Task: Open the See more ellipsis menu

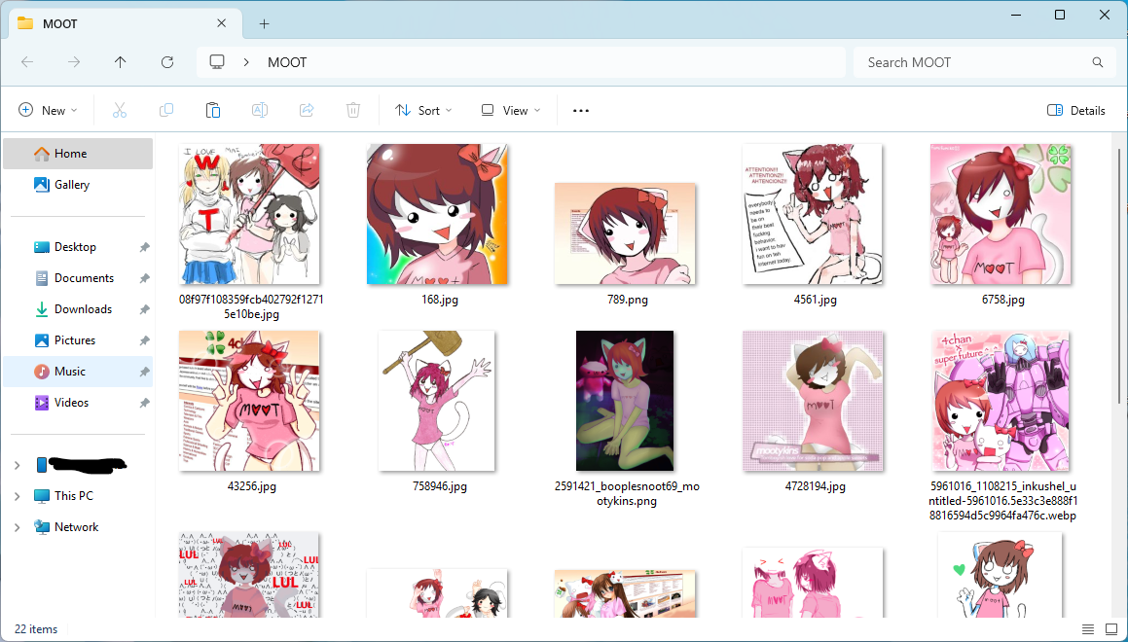Action: pos(581,111)
